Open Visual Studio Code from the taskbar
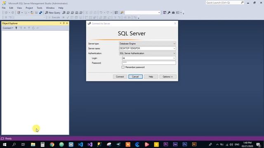 (x=80, y=144)
